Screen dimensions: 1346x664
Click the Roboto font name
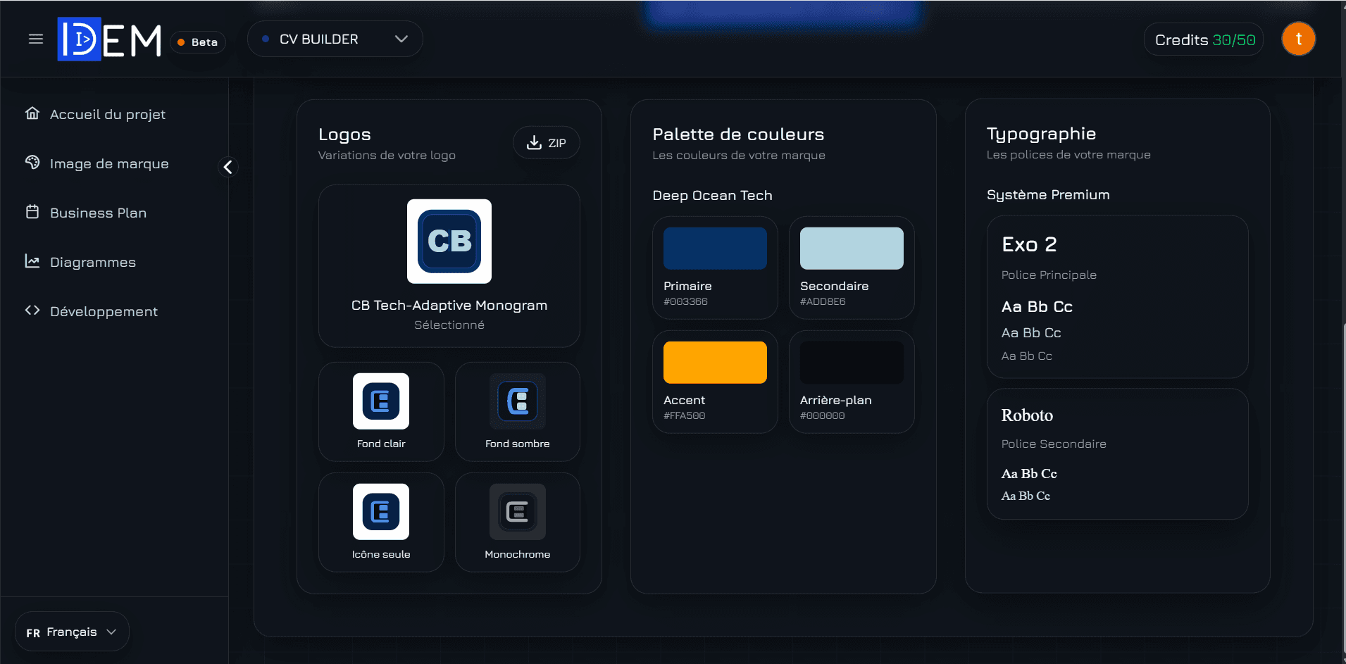click(1027, 415)
